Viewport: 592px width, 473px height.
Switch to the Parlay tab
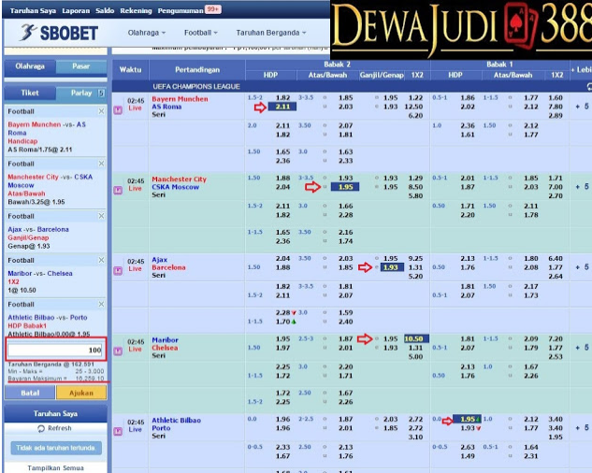[x=81, y=93]
